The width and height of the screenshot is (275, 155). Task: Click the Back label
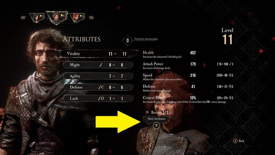(x=241, y=141)
